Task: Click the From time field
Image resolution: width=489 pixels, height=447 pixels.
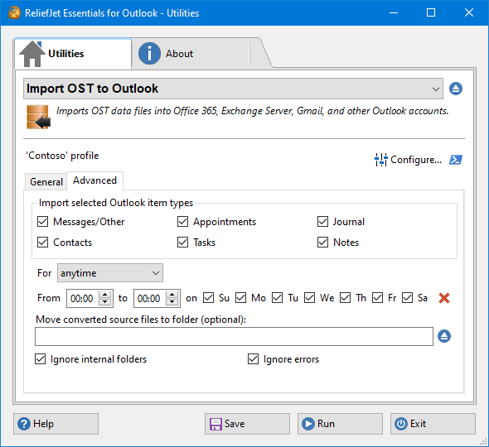Action: click(82, 299)
